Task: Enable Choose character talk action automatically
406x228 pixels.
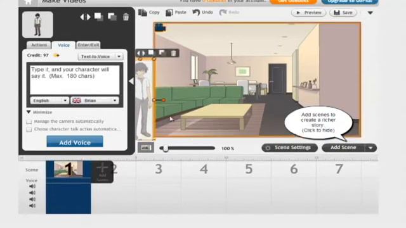Action: [x=29, y=129]
